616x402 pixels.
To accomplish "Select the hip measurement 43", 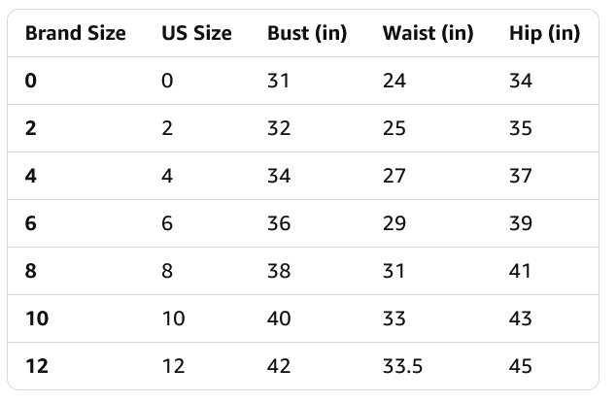I will tap(521, 318).
